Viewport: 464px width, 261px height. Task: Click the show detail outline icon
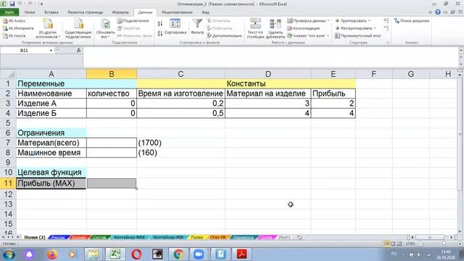[x=386, y=20]
